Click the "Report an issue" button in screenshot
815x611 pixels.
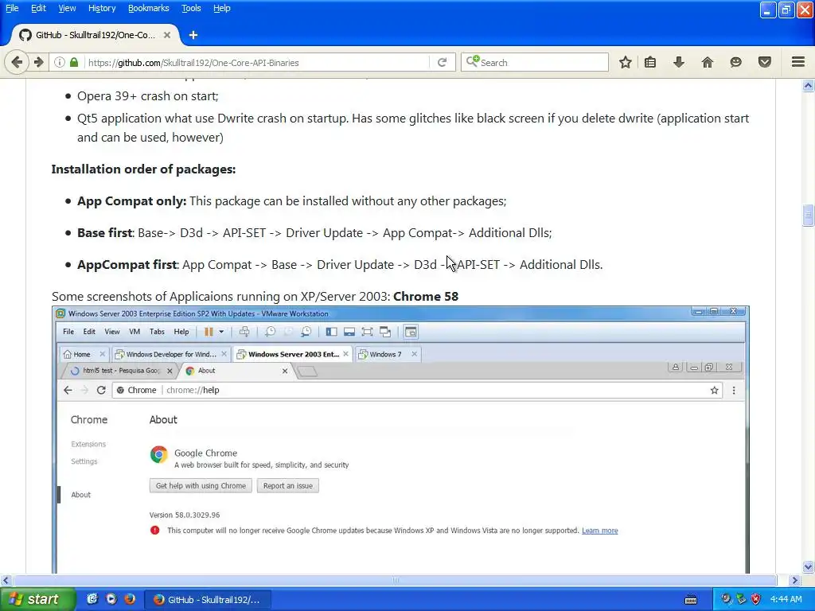pos(288,486)
